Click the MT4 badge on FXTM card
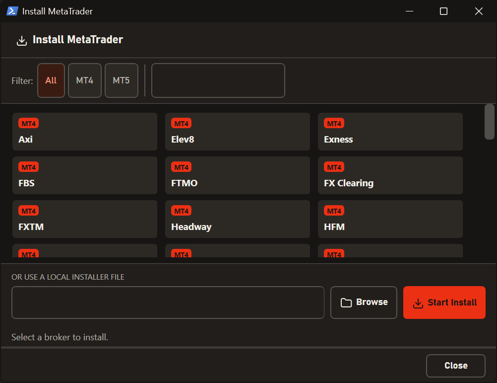497x383 pixels. [x=29, y=211]
